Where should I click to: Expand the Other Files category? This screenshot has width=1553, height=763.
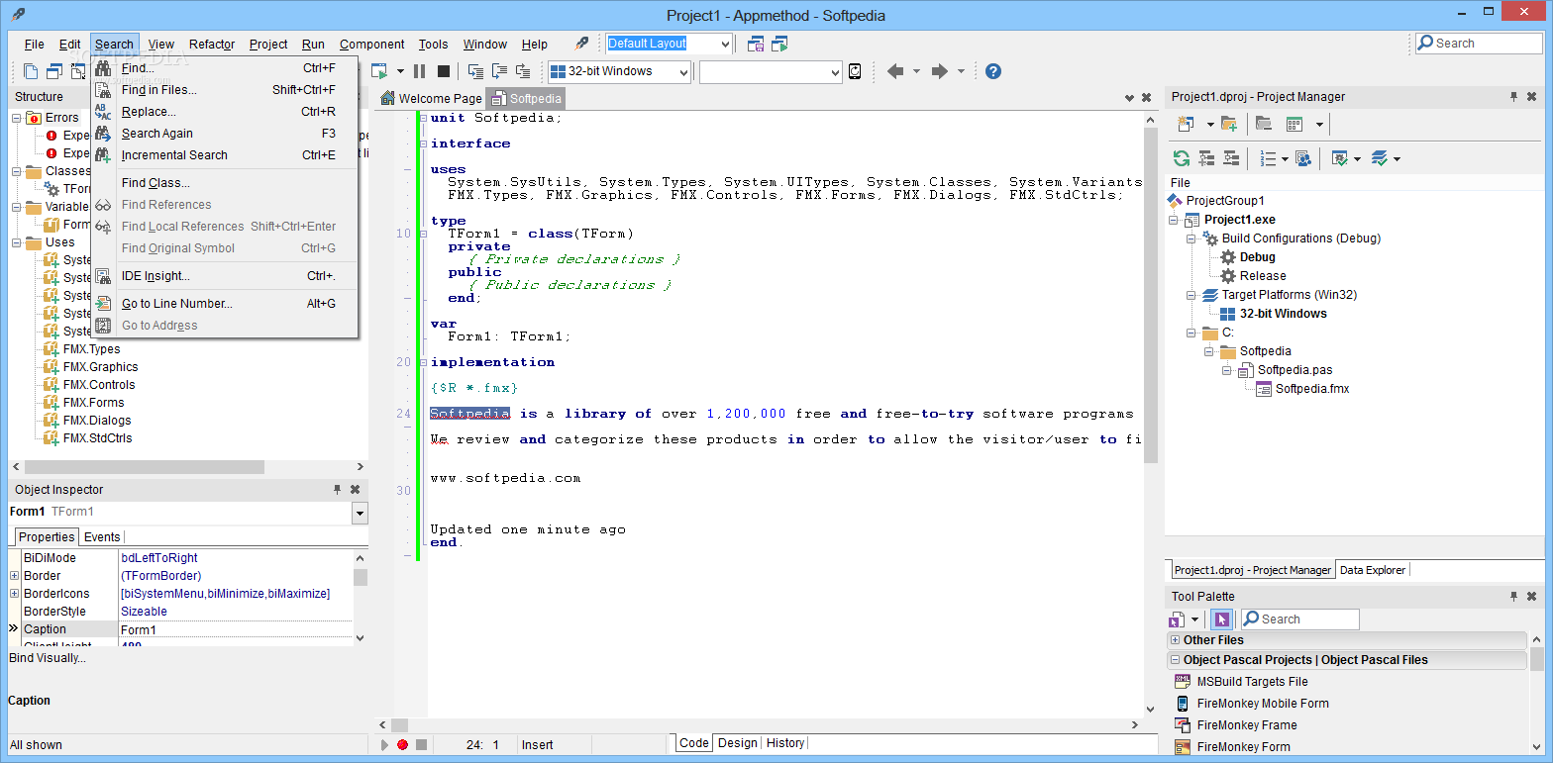(x=1175, y=640)
